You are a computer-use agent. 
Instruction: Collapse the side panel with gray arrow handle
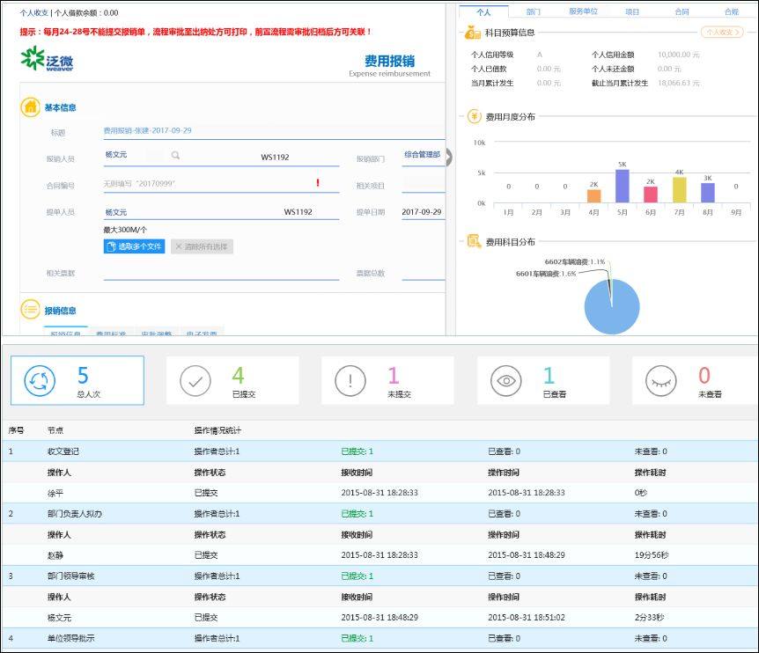coord(449,158)
